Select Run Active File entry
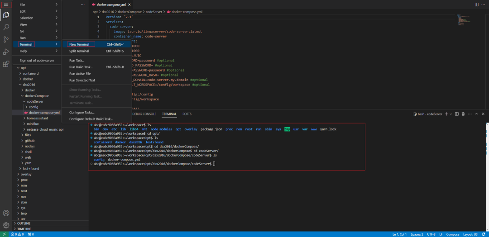Viewport: 489px width, 237px height. (x=96, y=74)
